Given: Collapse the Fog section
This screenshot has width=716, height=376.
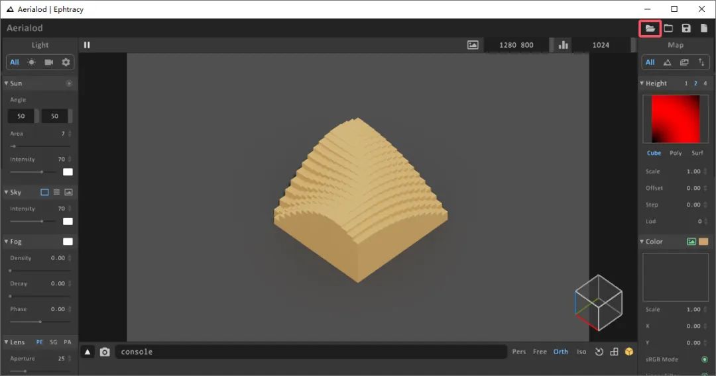Looking at the screenshot, I should 6,242.
